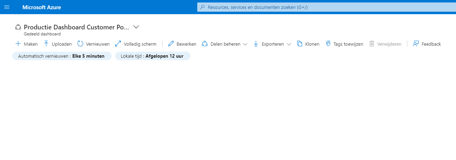
Task: Enter full screen via Volledig scherm icon
Action: point(118,44)
